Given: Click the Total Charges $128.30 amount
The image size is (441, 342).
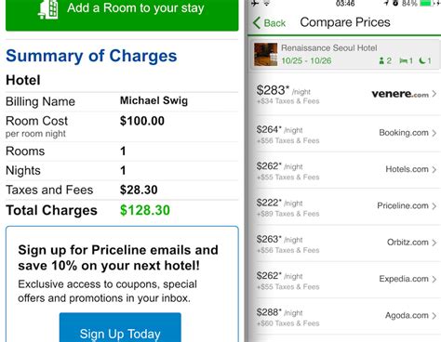Looking at the screenshot, I should click(x=145, y=210).
